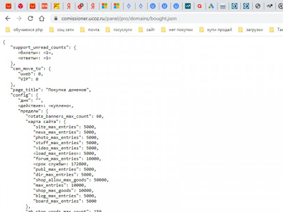Click the "publ_max_entries": 5000 line
Image resolution: width=283 pixels, height=212 pixels.
point(65,169)
